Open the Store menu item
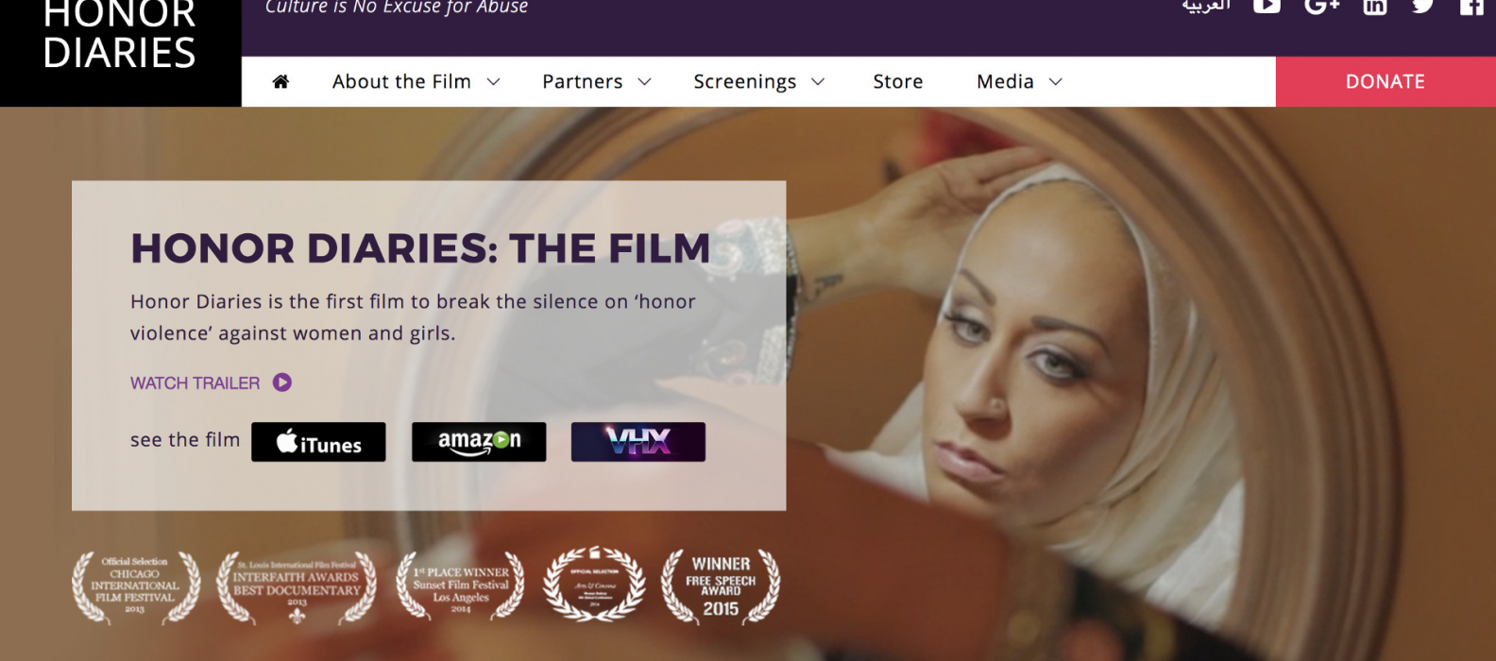The height and width of the screenshot is (661, 1496). tap(898, 82)
